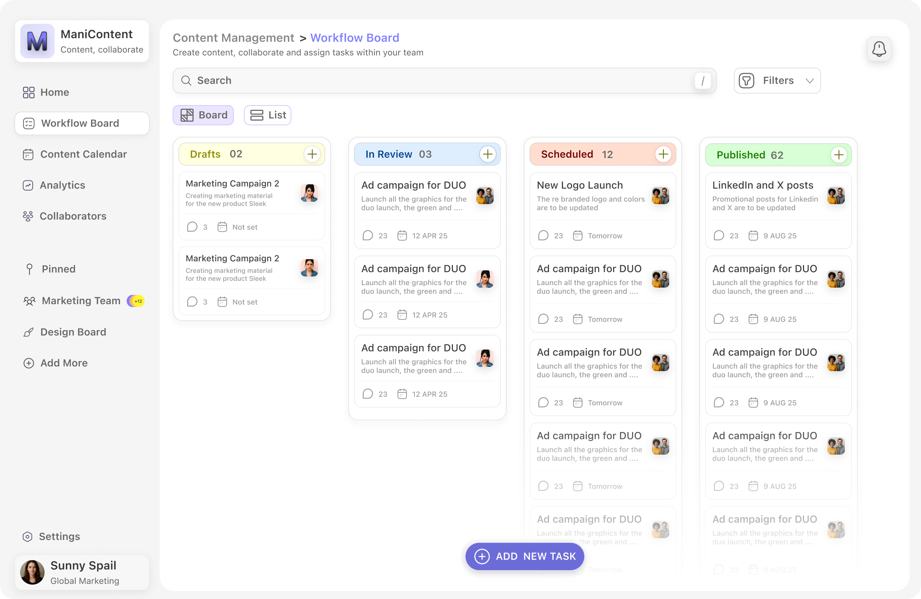Open Content Calendar from sidebar
921x599 pixels.
tap(83, 154)
